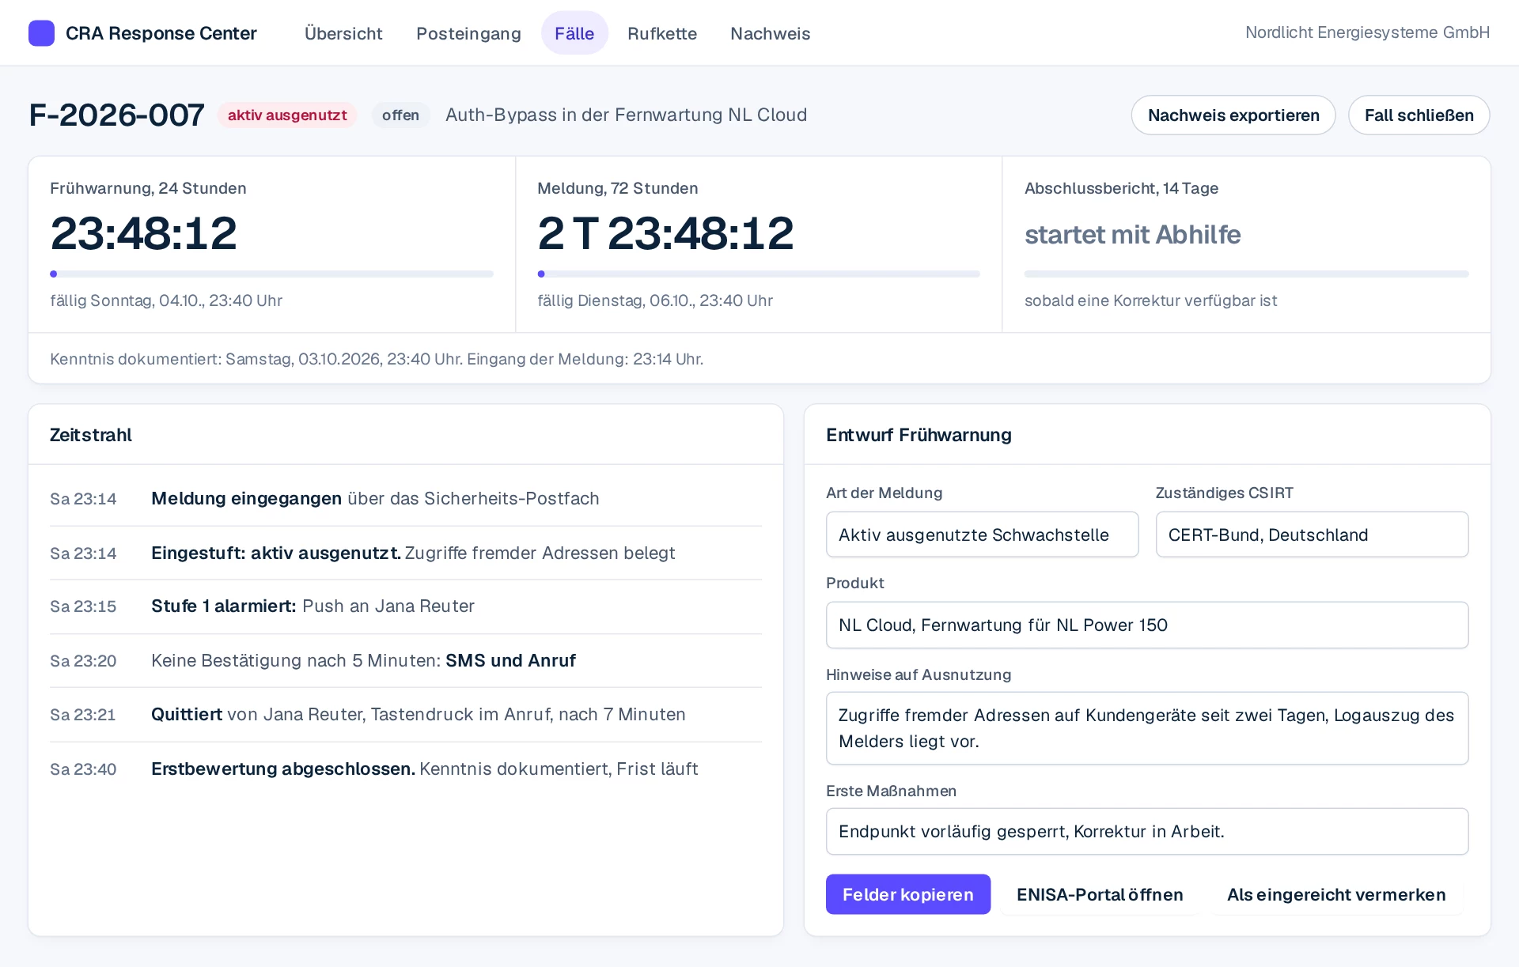Select the 'Keine Bestätigung nach 5 Minuten' entry
Viewport: 1519px width, 967px height.
pos(405,660)
